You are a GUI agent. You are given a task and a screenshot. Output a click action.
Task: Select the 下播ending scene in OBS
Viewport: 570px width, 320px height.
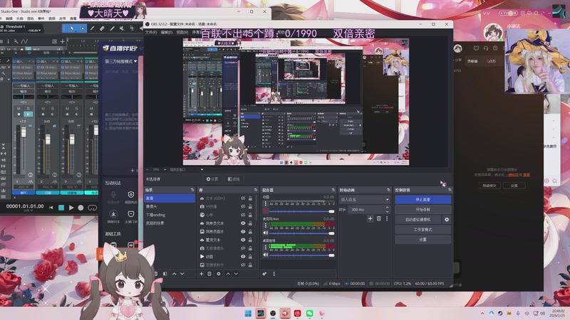[x=170, y=215]
